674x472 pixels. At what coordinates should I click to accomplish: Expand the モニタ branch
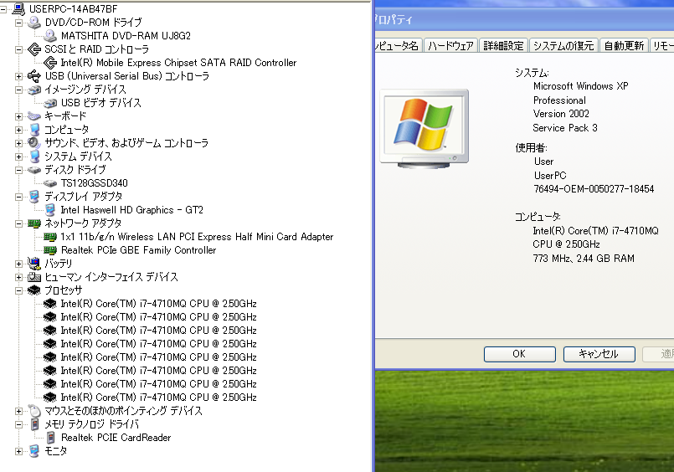coord(18,451)
